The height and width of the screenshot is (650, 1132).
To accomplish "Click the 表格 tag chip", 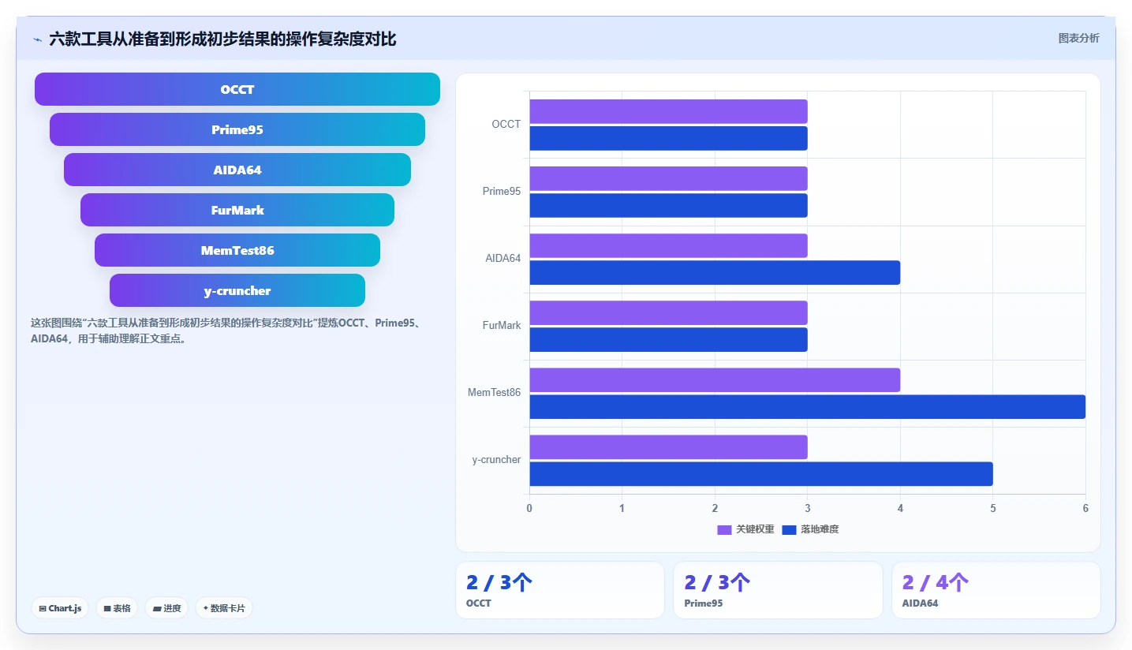I will tap(117, 608).
